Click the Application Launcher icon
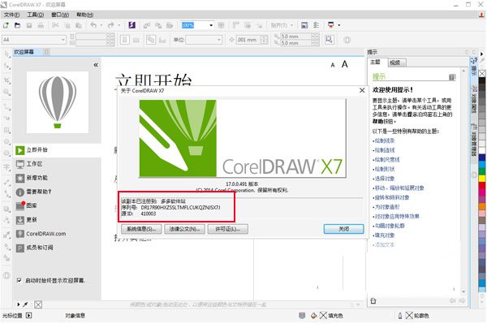 point(331,25)
